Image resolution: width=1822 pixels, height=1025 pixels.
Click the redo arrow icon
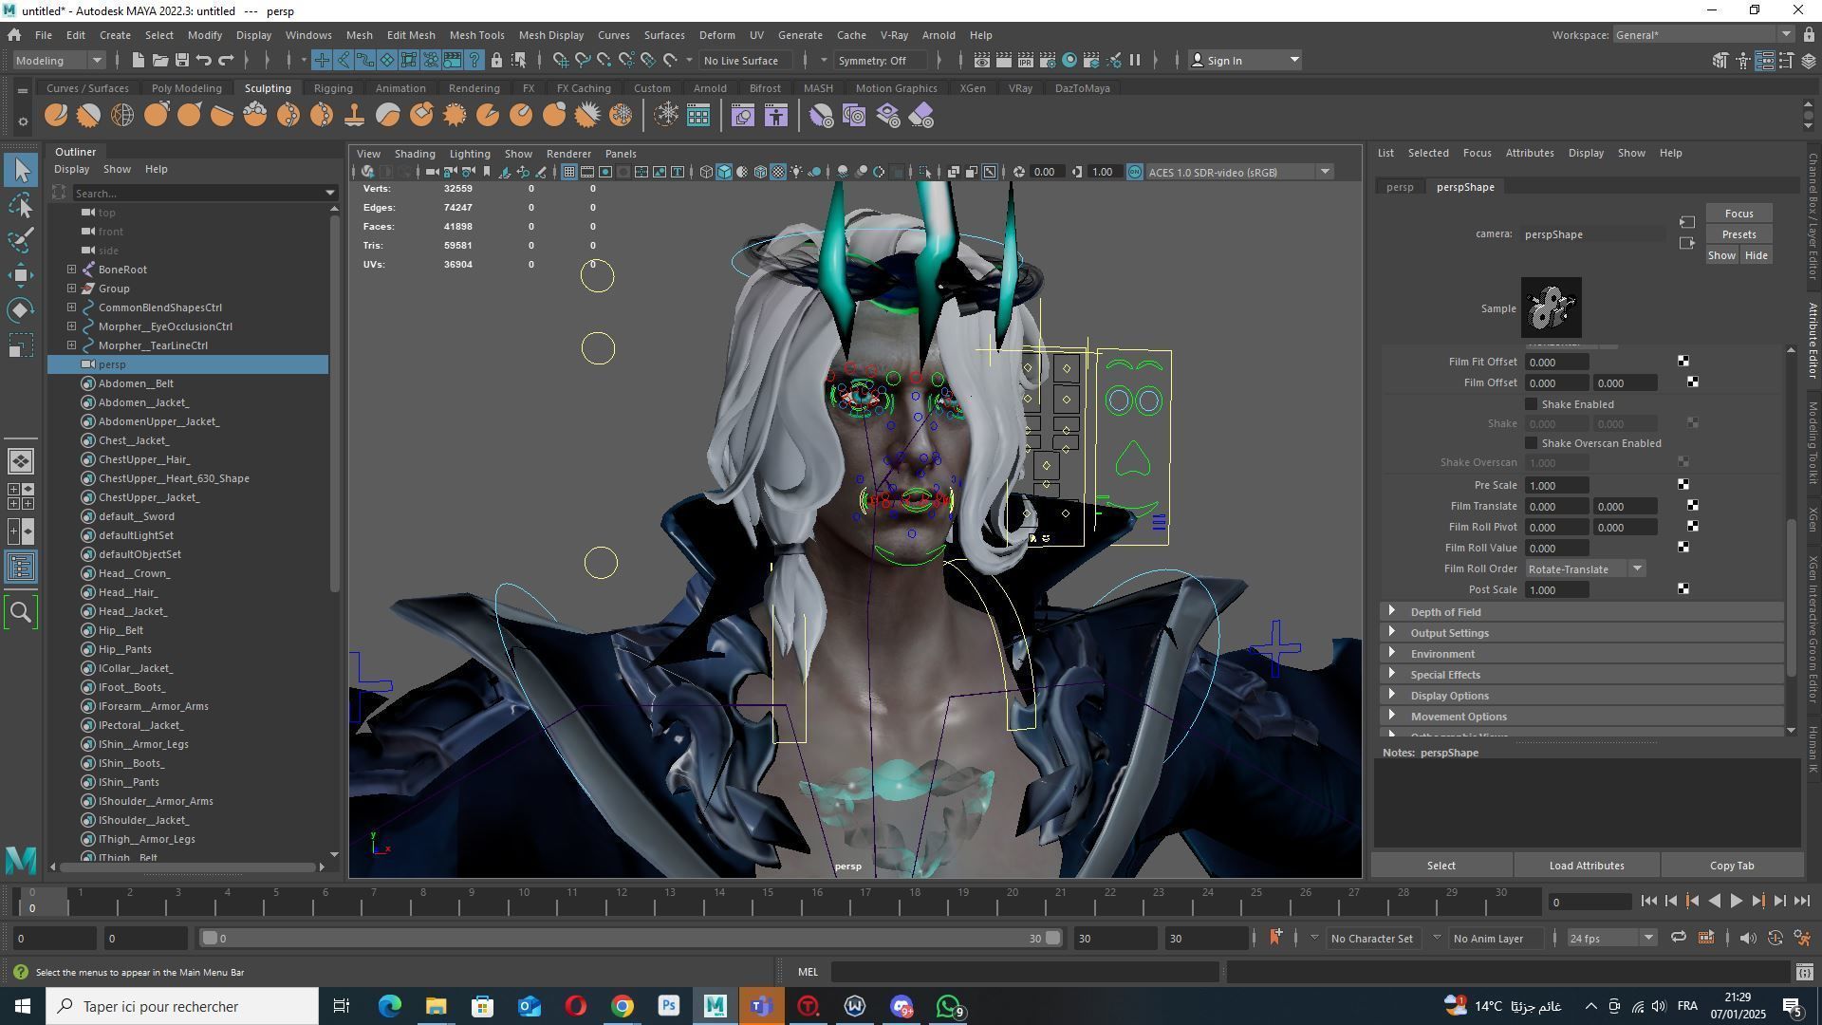pos(226,61)
